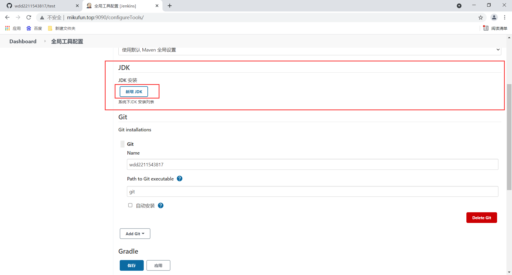The width and height of the screenshot is (512, 275).
Task: Expand the Maven global settings dropdown
Action: 310,50
